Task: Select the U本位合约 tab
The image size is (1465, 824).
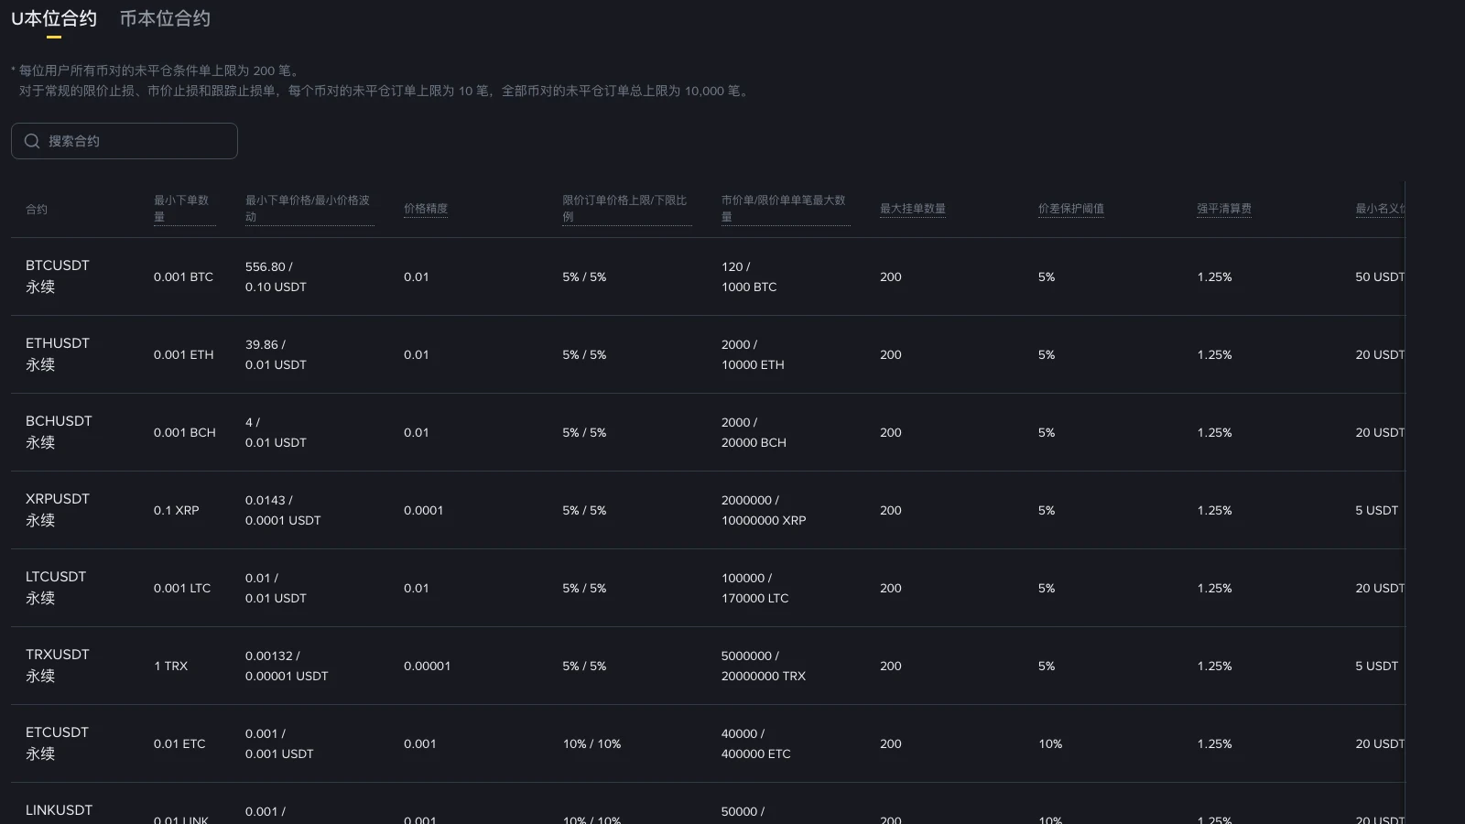Action: tap(54, 18)
